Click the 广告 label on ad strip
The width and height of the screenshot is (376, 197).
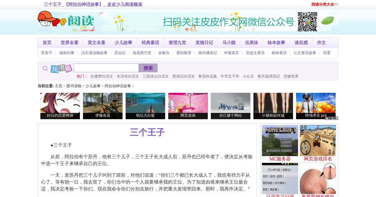[x=330, y=118]
